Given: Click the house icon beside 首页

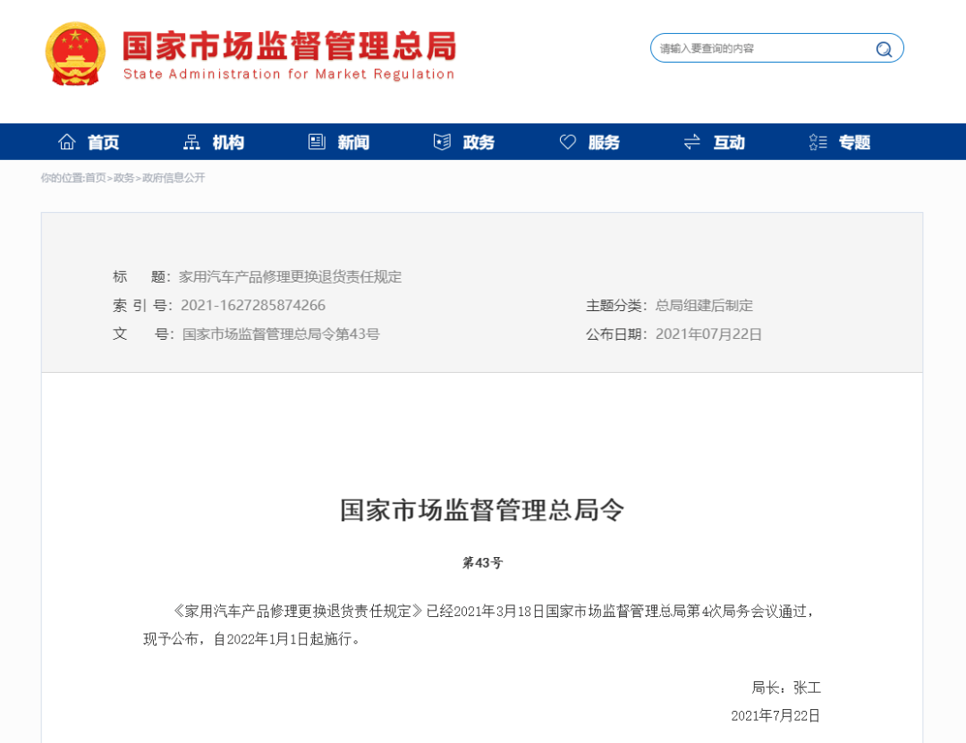Looking at the screenshot, I should coord(67,142).
